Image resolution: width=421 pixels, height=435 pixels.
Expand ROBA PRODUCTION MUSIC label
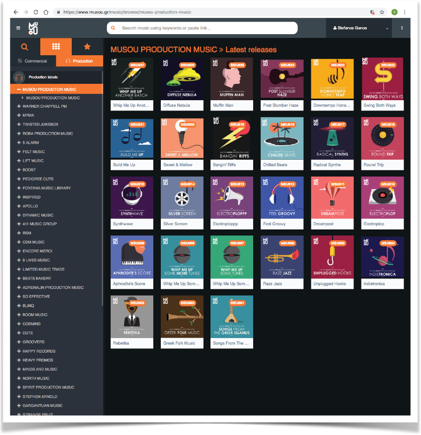(x=19, y=133)
